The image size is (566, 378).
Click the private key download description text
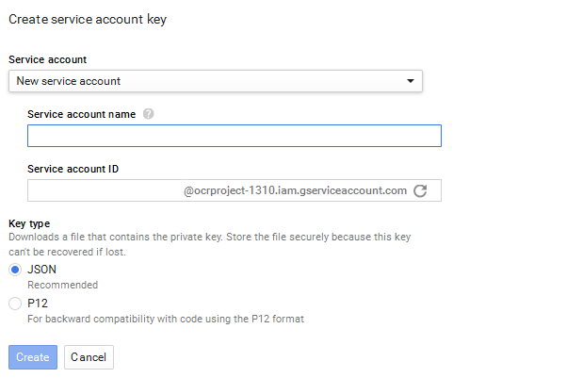tap(209, 238)
